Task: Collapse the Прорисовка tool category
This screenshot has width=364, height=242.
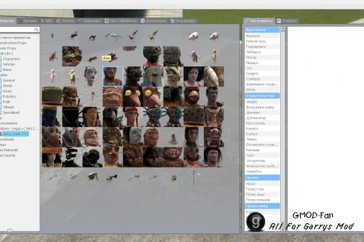Action: coord(262,206)
